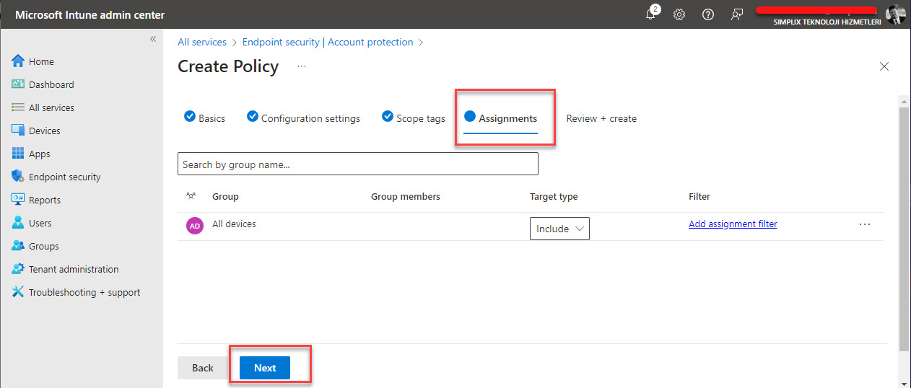
Task: Open the settings gear icon
Action: [x=679, y=14]
